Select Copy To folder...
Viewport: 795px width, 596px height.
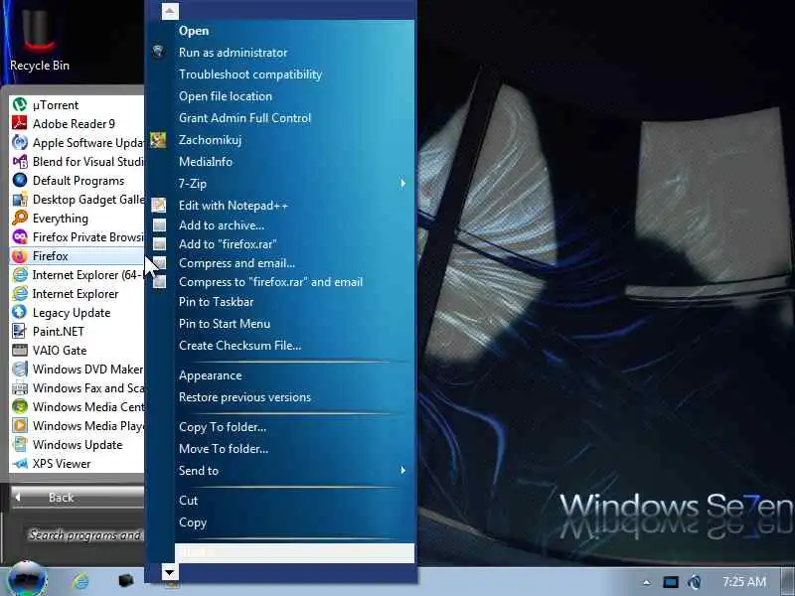pos(222,427)
